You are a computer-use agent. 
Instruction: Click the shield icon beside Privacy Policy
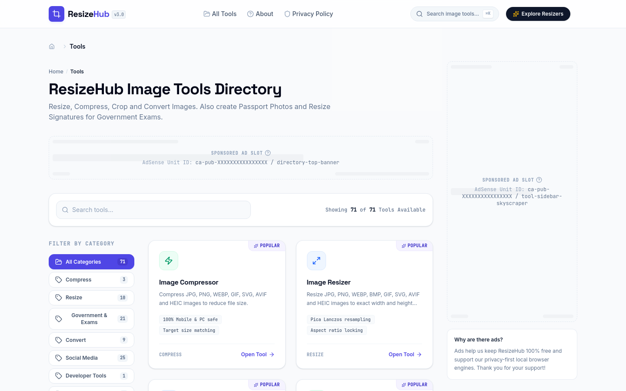tap(287, 14)
